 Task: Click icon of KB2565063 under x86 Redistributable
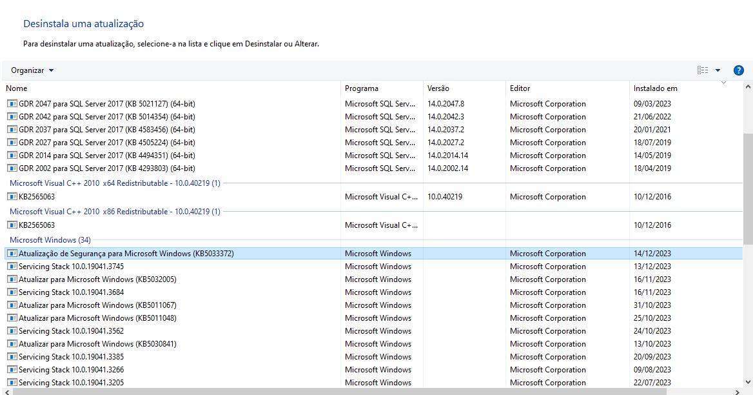coord(12,225)
